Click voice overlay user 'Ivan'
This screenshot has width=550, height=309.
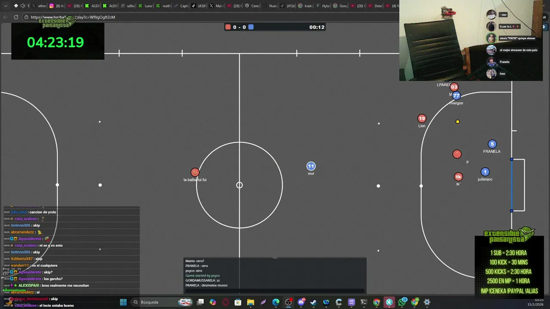pyautogui.click(x=496, y=74)
